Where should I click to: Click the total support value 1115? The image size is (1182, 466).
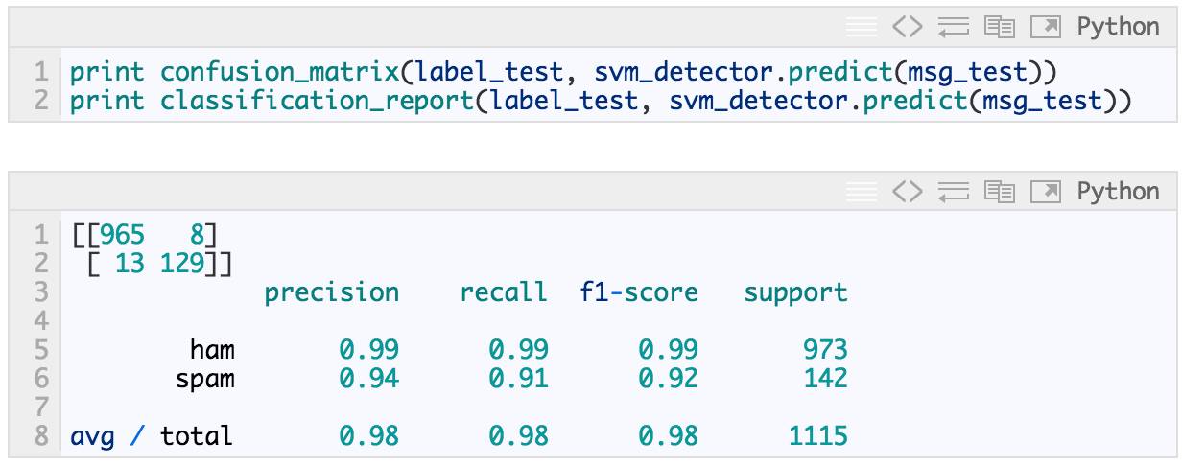pyautogui.click(x=817, y=437)
